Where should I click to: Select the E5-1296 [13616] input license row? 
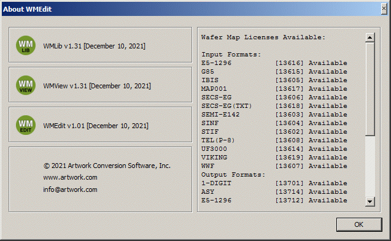pos(274,63)
